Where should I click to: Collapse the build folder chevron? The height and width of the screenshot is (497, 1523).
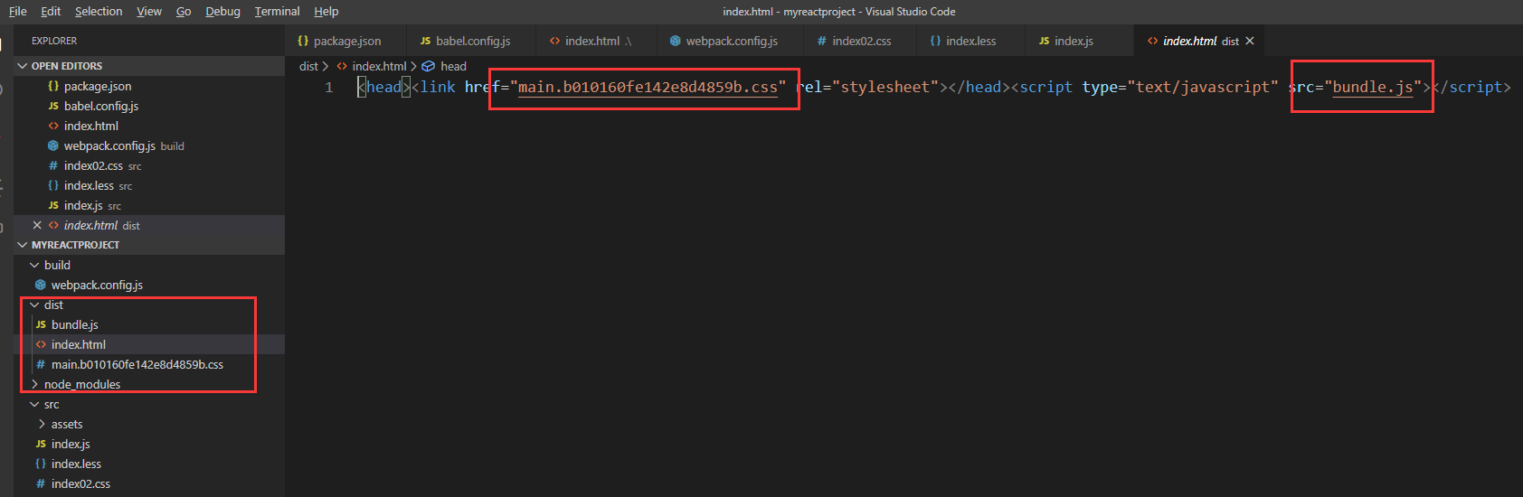(34, 265)
